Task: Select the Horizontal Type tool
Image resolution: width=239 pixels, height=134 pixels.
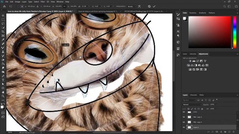Action: [x=3, y=80]
